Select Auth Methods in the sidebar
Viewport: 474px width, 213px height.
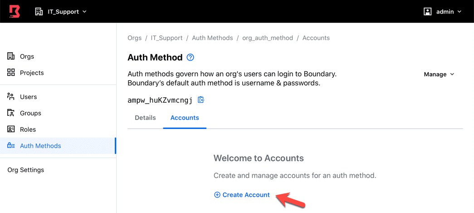pos(40,146)
